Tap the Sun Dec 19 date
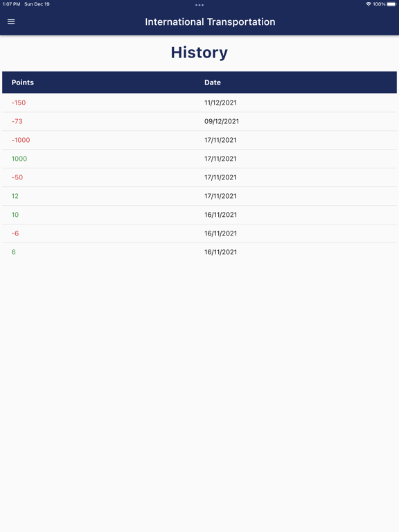This screenshot has width=399, height=532. tap(37, 4)
